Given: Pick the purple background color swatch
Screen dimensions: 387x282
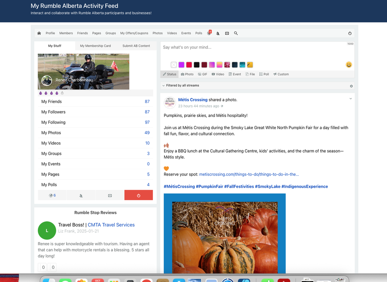Looking at the screenshot, I should pyautogui.click(x=181, y=65).
